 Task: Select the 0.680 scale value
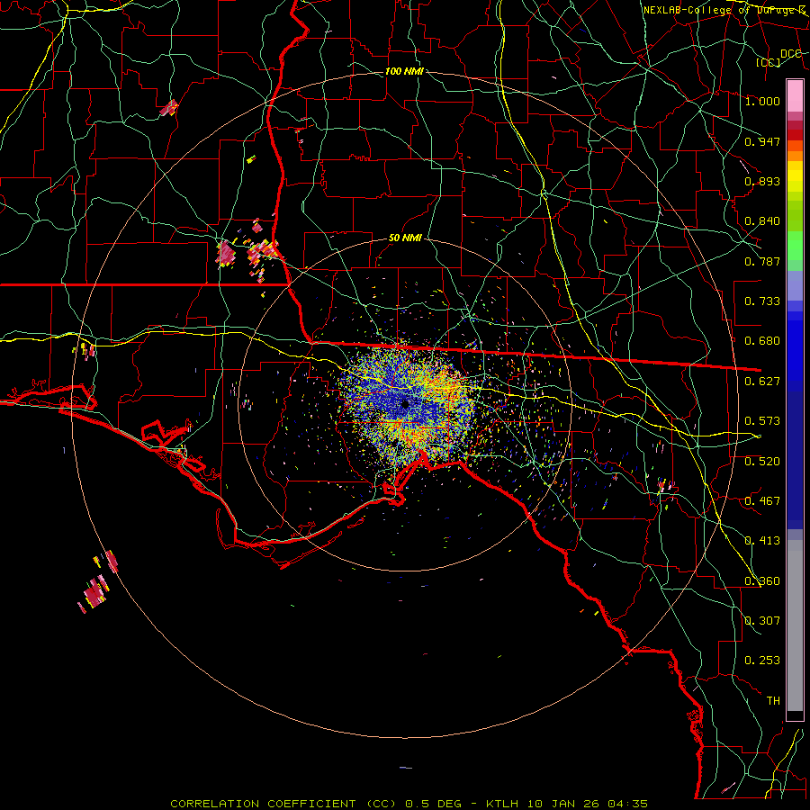tap(762, 341)
